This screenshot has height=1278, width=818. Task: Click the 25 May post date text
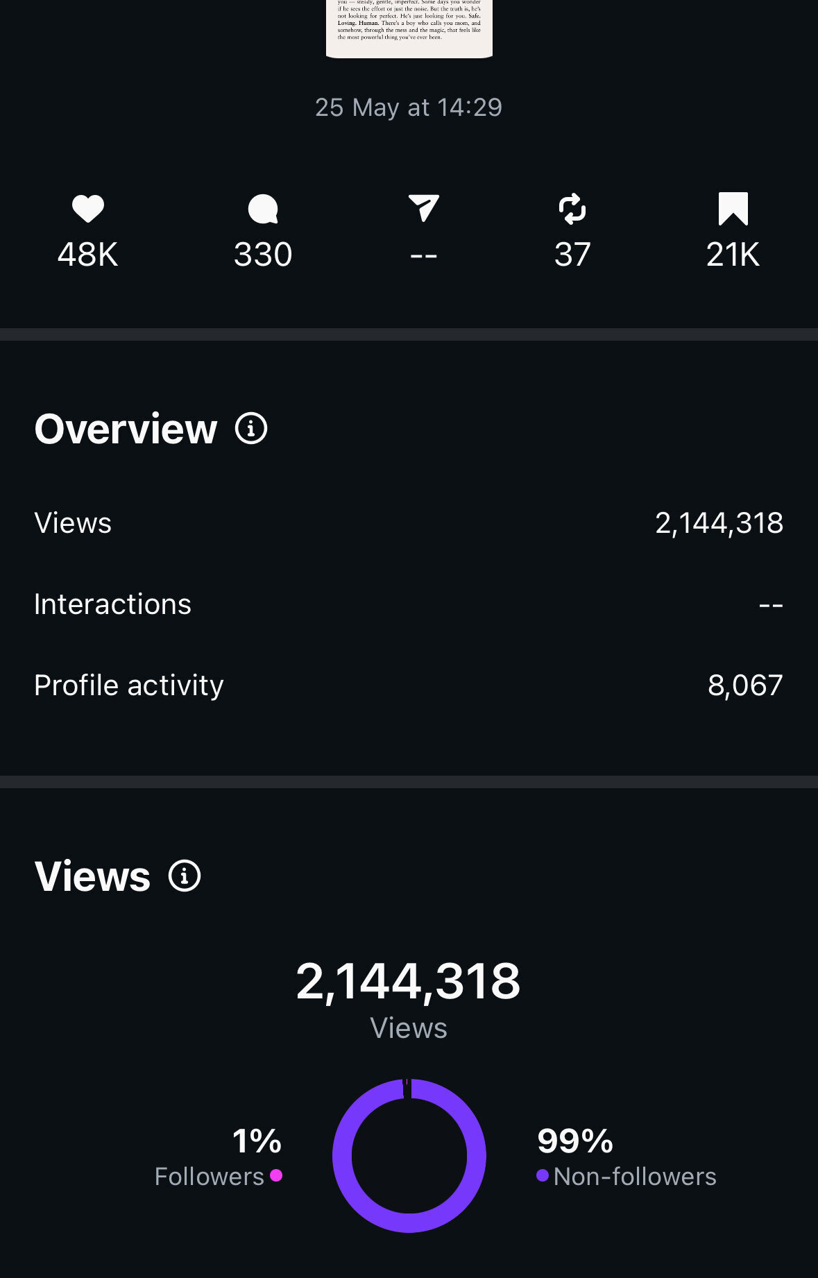tap(409, 108)
